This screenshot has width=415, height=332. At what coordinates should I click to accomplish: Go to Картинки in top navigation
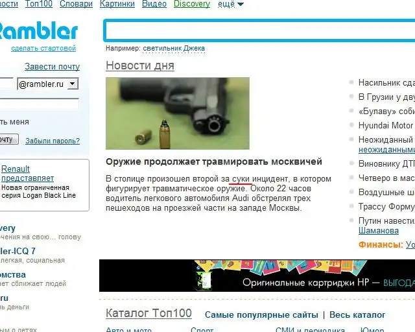click(117, 4)
